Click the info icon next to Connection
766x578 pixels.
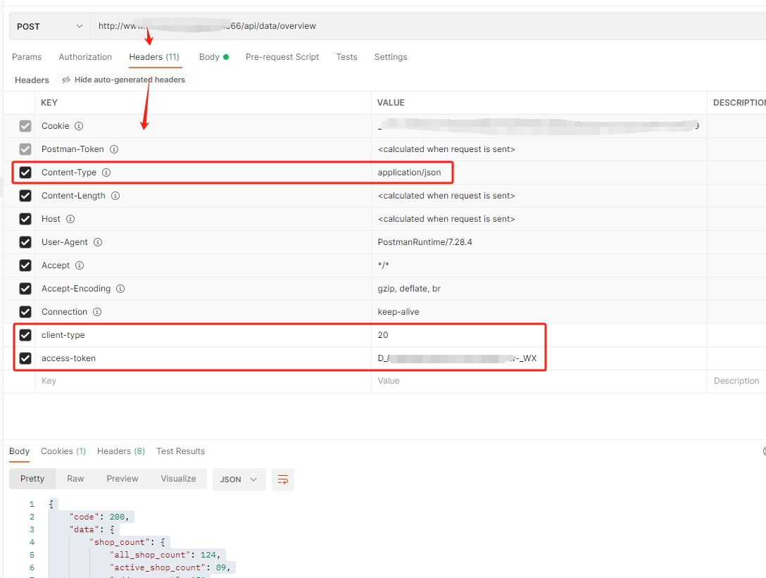97,312
